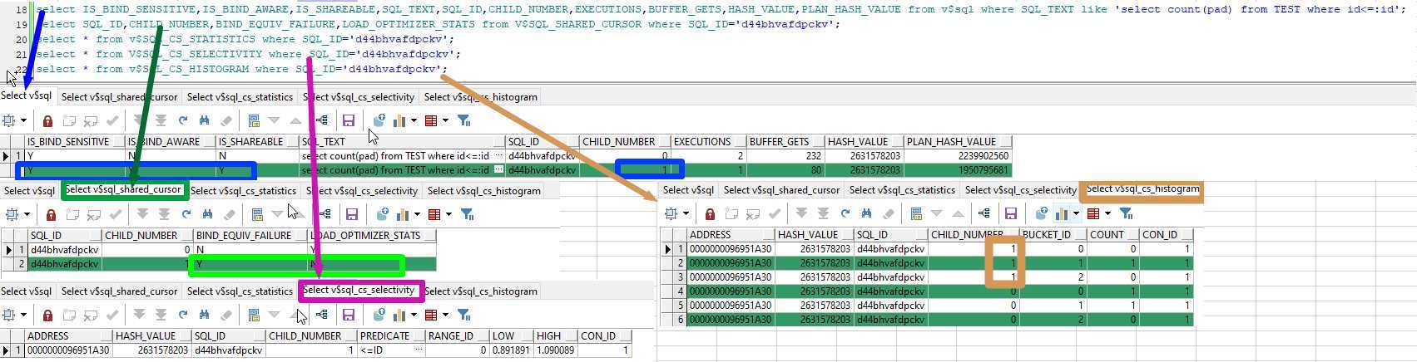Screen dimensions: 1417x362
Task: Open the chart dropdown arrow above the BUCKET_ID grid
Action: click(1076, 213)
